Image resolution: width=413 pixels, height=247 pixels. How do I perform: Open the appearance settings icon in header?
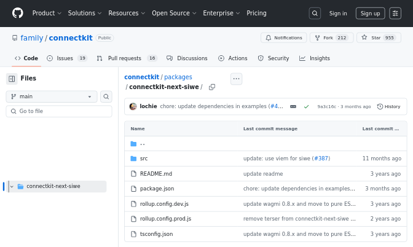pos(395,13)
